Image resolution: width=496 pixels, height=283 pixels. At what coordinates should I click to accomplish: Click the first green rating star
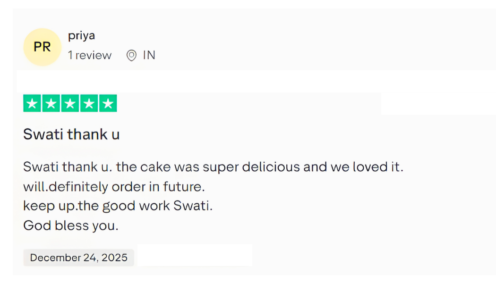coord(32,104)
